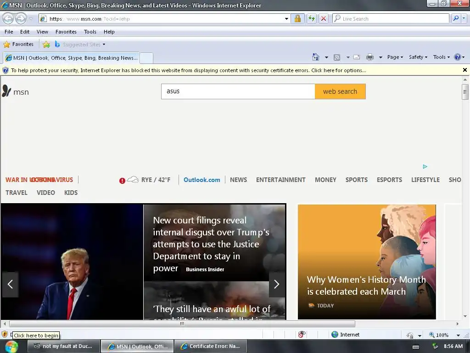This screenshot has width=470, height=353.
Task: Open the RSS feeds icon
Action: [x=337, y=57]
